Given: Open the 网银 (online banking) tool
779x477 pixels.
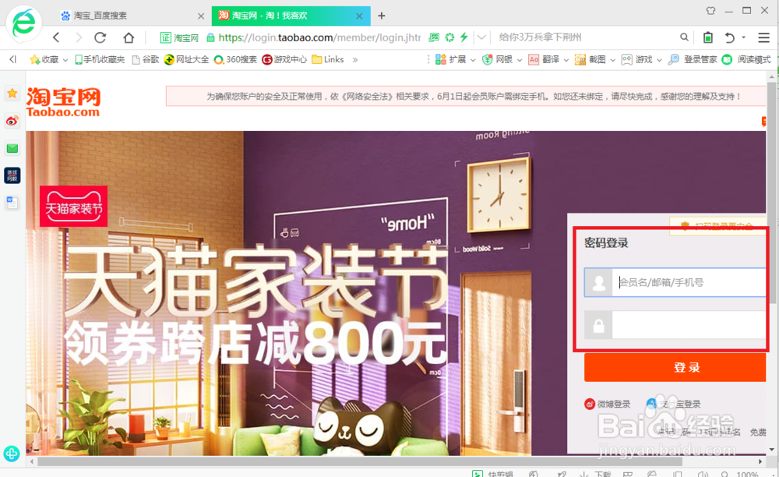Looking at the screenshot, I should coord(501,59).
